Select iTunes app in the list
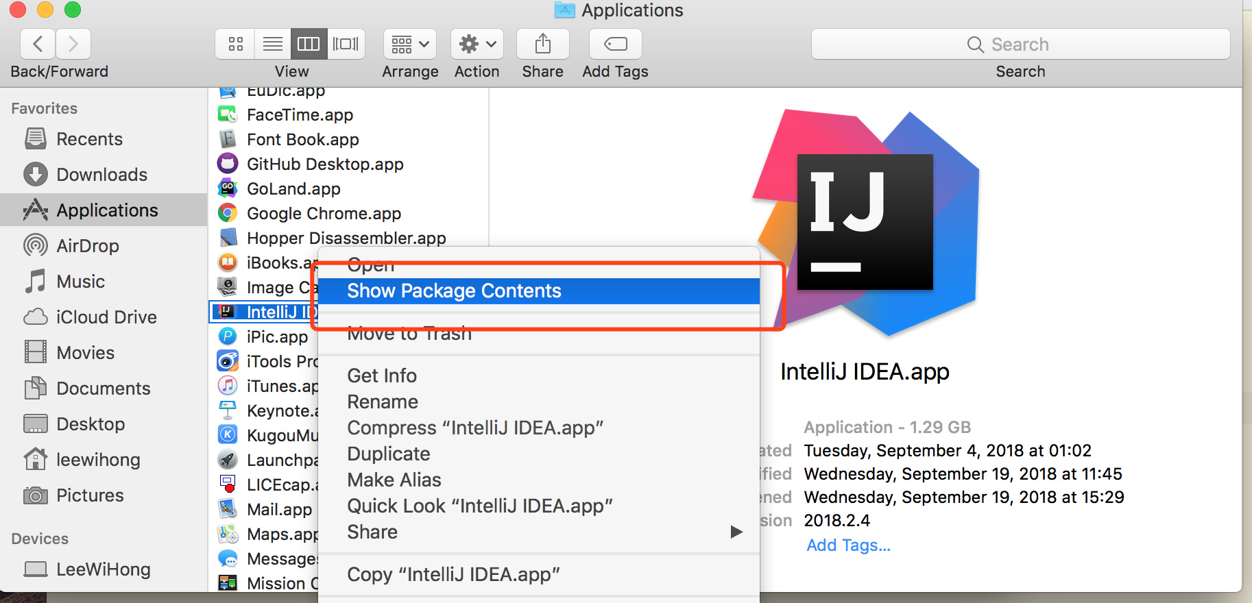The image size is (1252, 603). pyautogui.click(x=265, y=386)
